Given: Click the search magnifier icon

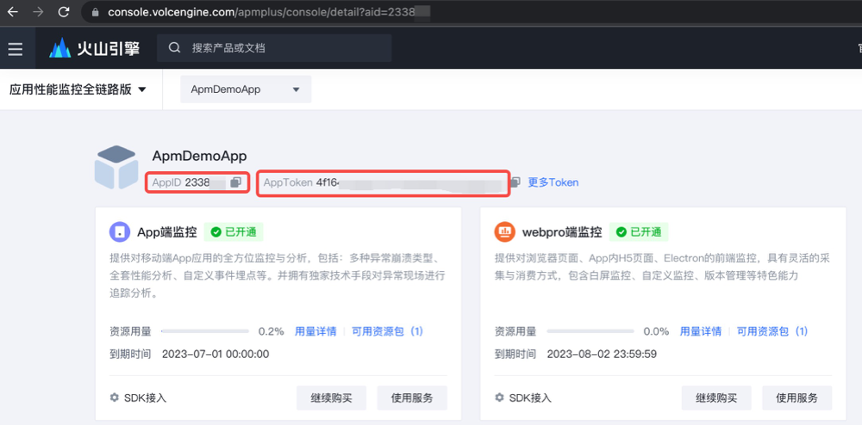Looking at the screenshot, I should point(174,47).
